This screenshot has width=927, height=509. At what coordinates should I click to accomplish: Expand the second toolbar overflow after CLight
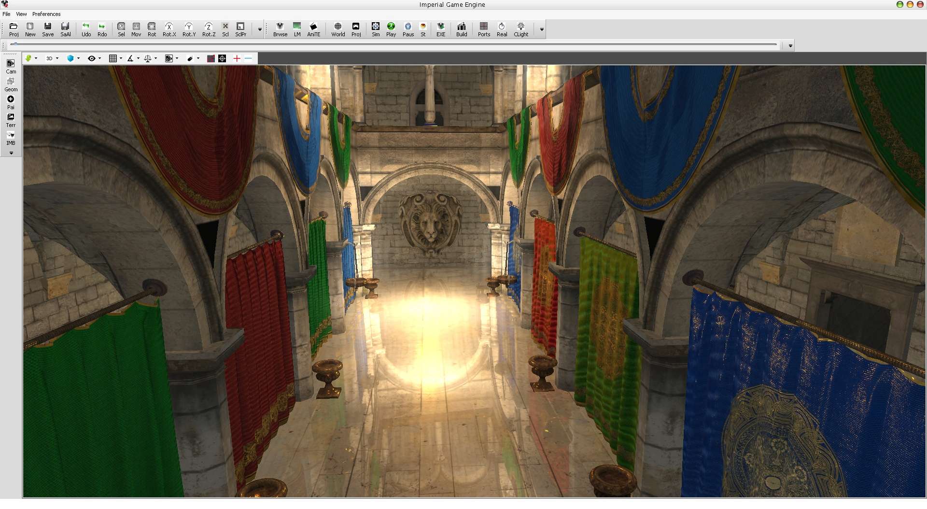542,29
